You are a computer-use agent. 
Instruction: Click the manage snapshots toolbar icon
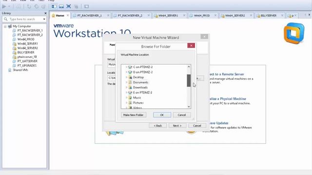pyautogui.click(x=43, y=6)
